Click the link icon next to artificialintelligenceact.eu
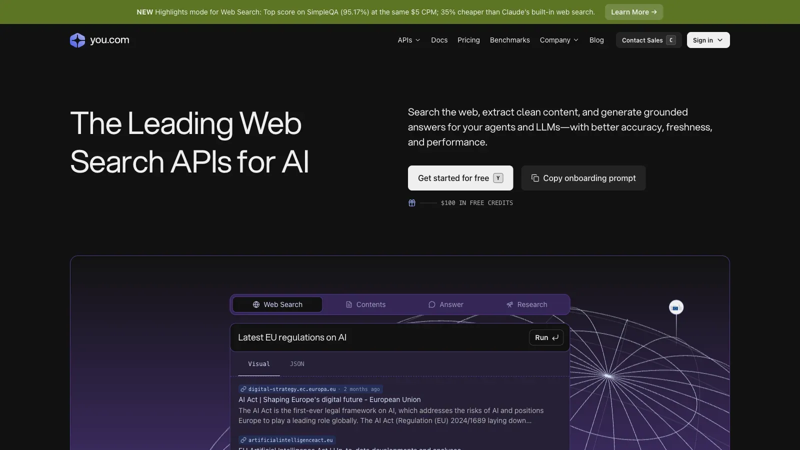This screenshot has height=450, width=800. [x=243, y=440]
